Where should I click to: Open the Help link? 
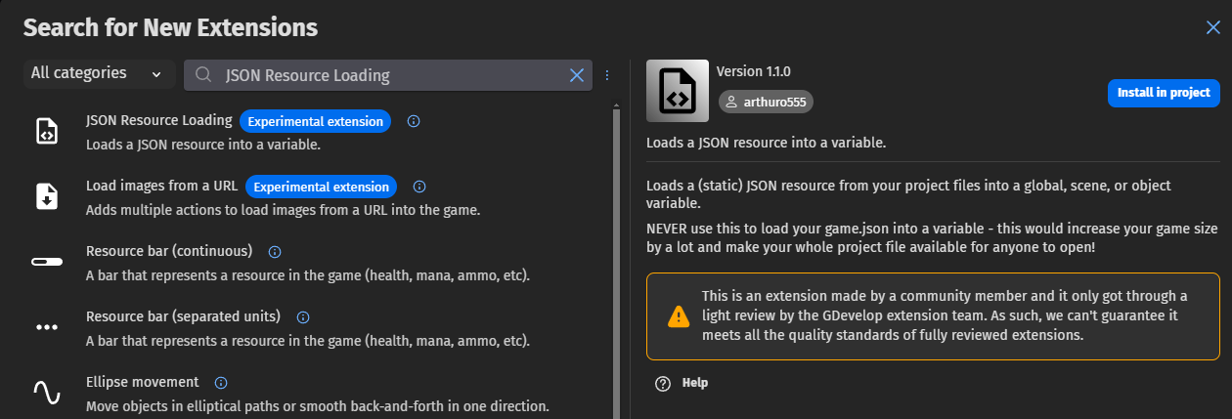695,383
